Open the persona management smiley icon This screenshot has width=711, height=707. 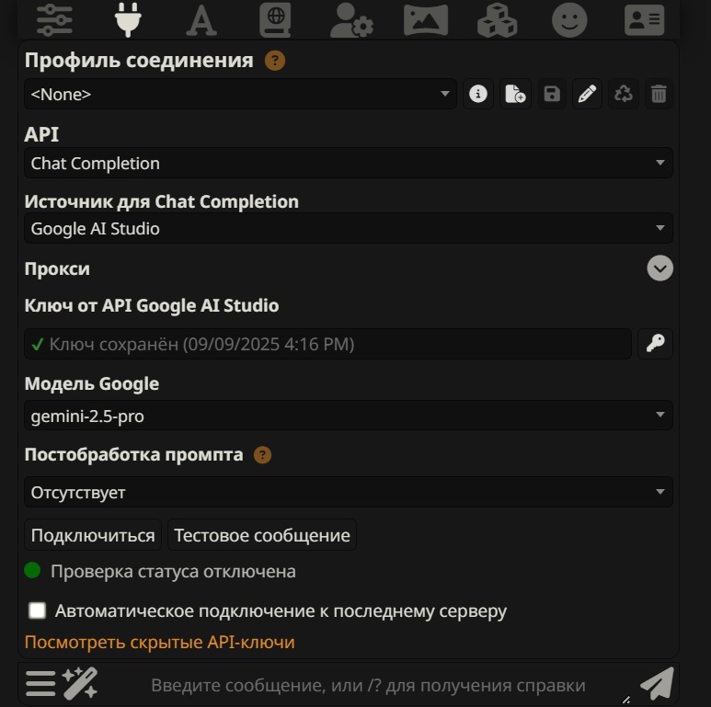pyautogui.click(x=569, y=19)
